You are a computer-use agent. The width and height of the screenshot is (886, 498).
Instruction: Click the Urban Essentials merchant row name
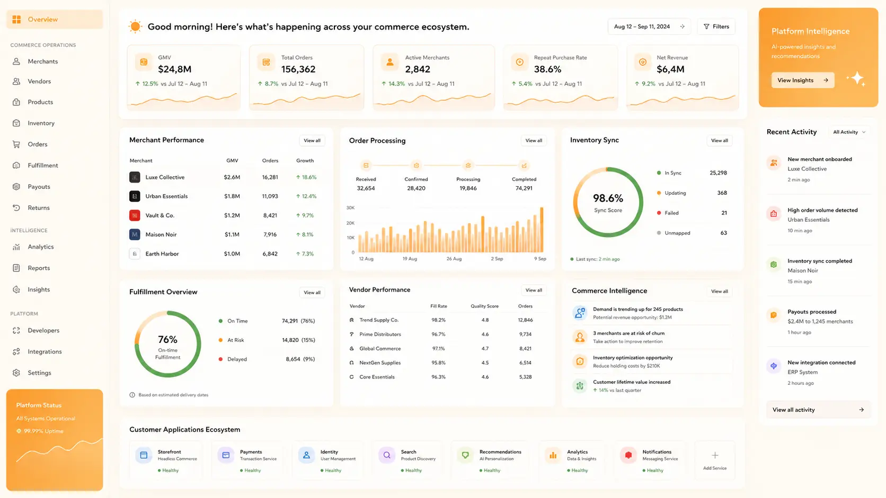coord(166,196)
